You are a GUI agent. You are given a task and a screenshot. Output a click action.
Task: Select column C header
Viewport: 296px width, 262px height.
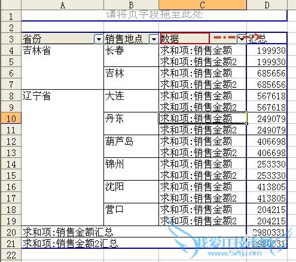click(203, 5)
